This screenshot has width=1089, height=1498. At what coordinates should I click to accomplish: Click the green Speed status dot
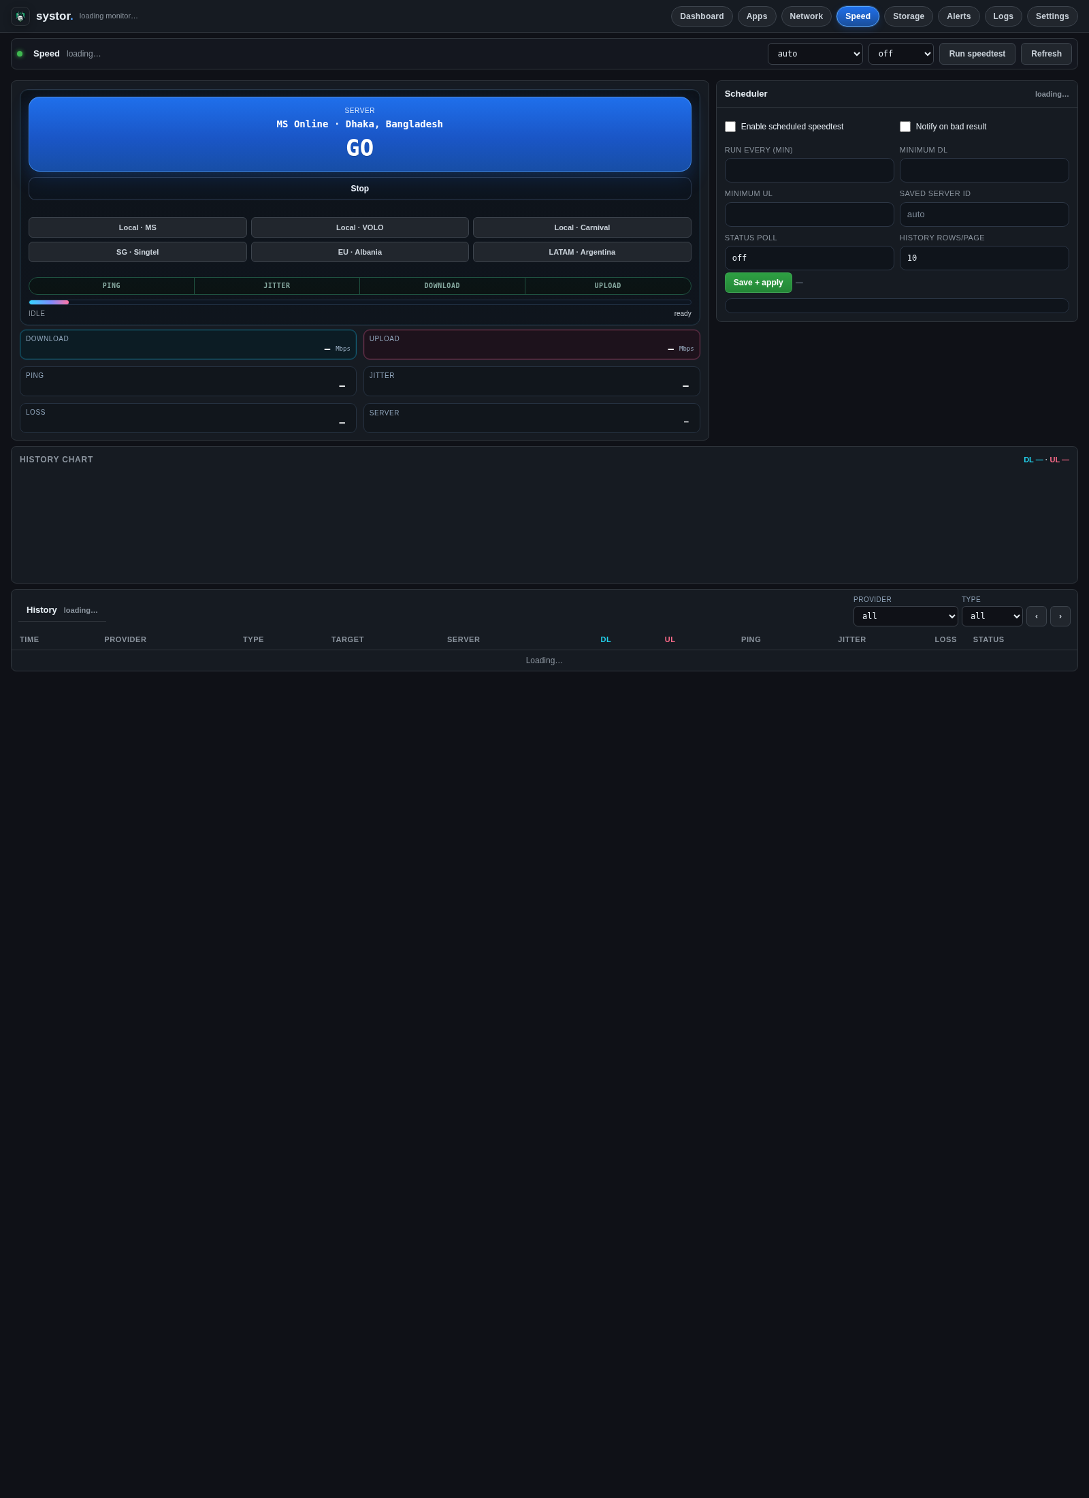(x=20, y=54)
